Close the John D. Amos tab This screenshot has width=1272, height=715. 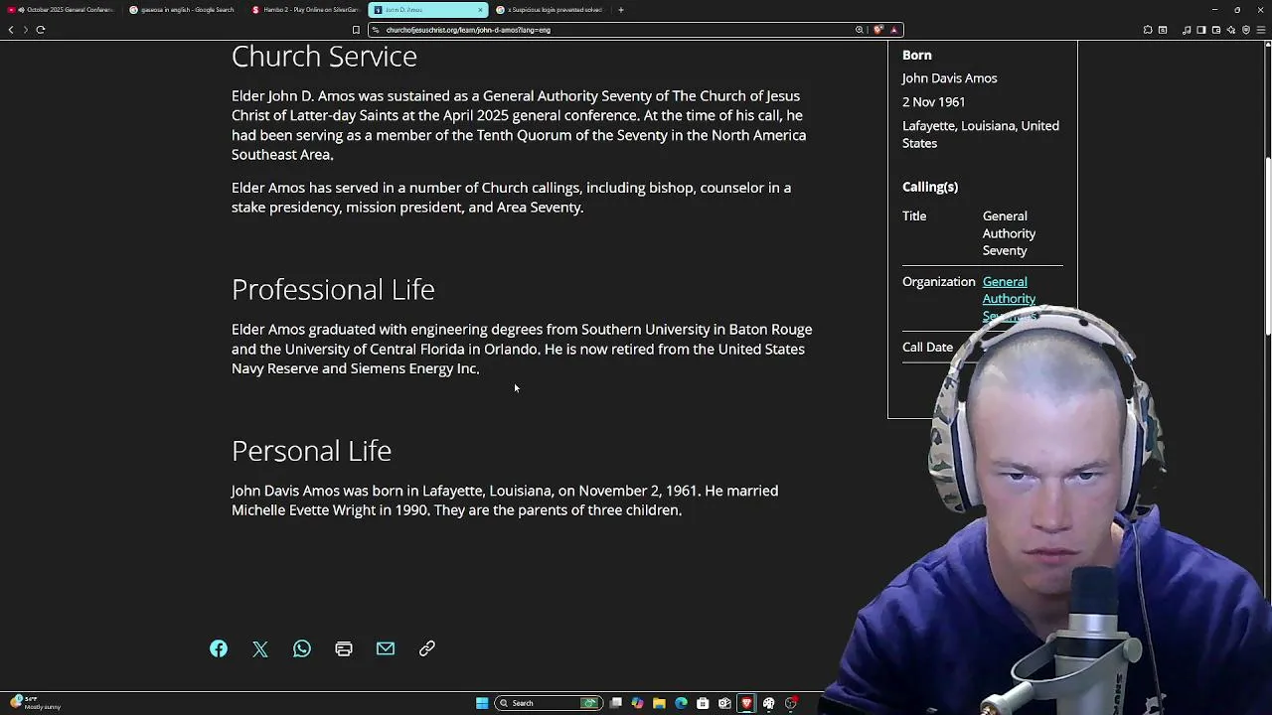(481, 10)
